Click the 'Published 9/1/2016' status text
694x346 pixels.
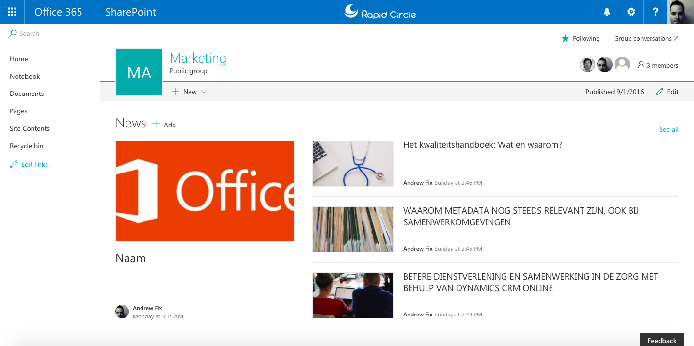tap(615, 92)
